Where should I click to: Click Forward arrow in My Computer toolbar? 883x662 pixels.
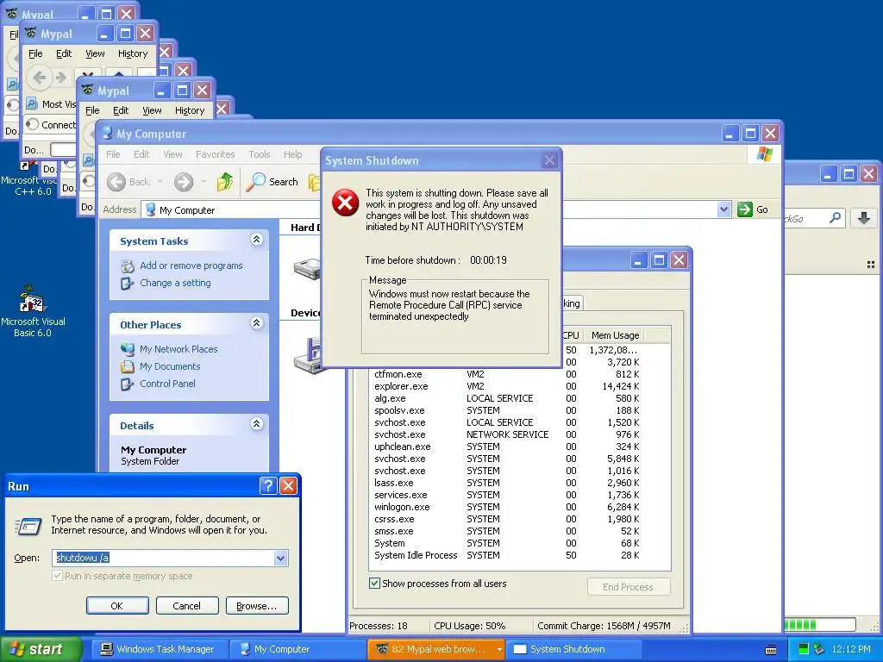184,182
